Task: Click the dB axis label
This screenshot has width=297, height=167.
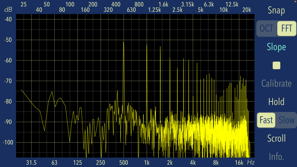Action: (8, 10)
